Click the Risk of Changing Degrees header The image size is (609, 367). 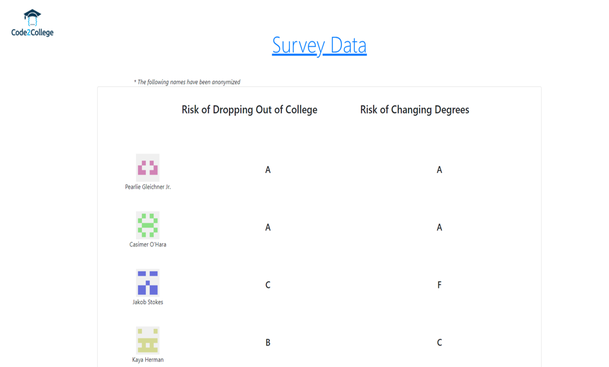click(414, 110)
